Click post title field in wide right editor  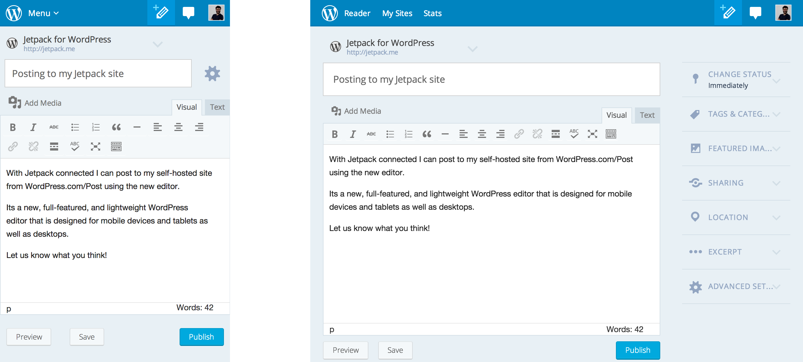pyautogui.click(x=491, y=79)
